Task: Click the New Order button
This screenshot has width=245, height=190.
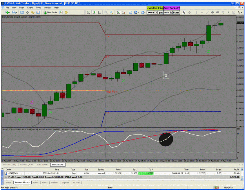Action: coord(50,12)
